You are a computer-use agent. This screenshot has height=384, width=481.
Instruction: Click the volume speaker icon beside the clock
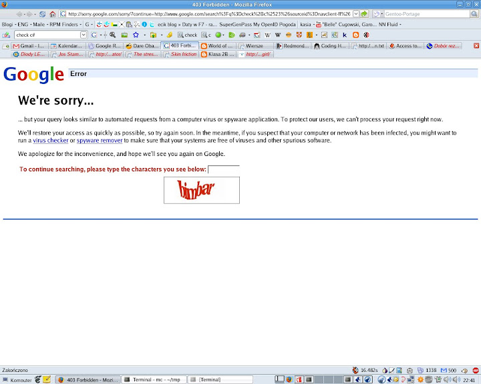pos(456,380)
